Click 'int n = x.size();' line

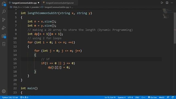tap(42, 21)
